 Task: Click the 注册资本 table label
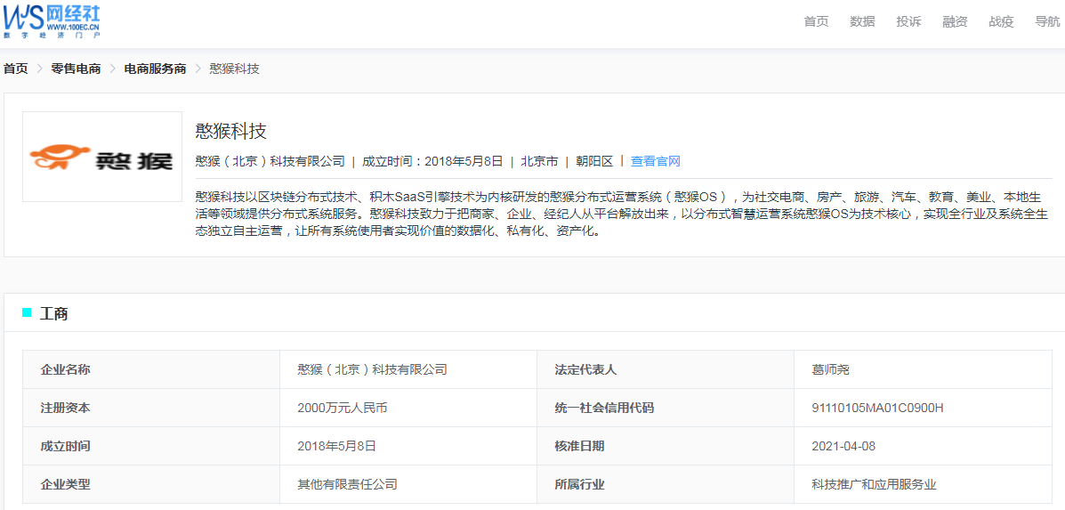click(65, 409)
